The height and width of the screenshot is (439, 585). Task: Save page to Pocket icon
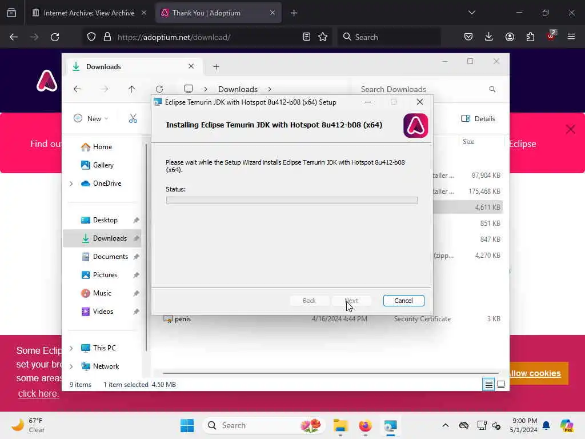click(x=468, y=37)
